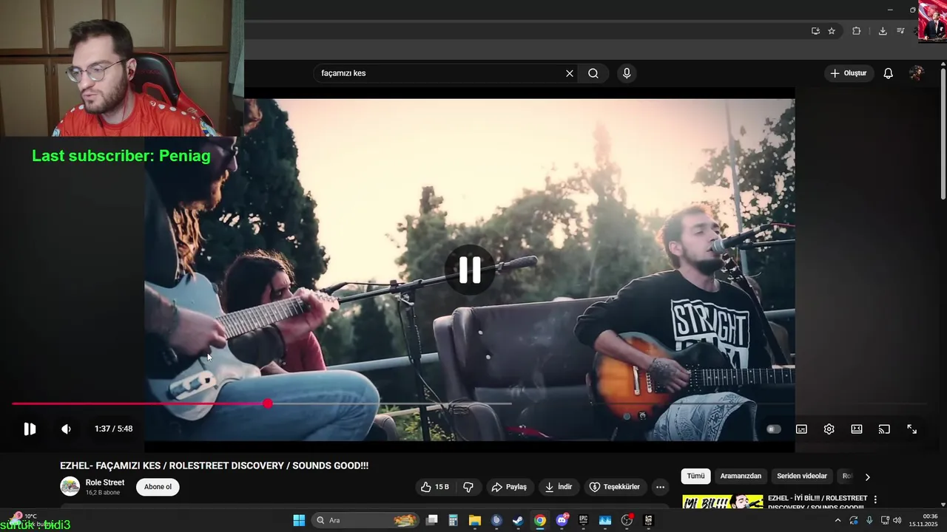Screen dimensions: 947x532
Task: Click the 1:37 / 5:48 time display
Action: [x=113, y=429]
